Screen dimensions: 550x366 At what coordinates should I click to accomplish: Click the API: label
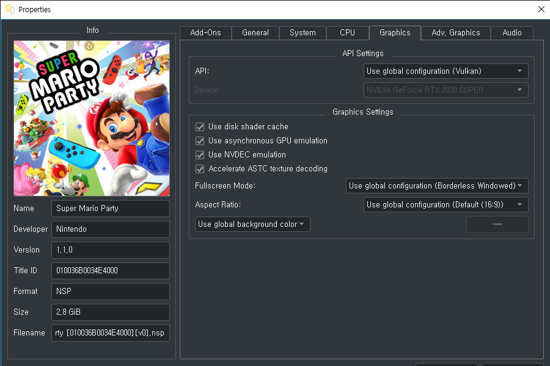pyautogui.click(x=202, y=71)
